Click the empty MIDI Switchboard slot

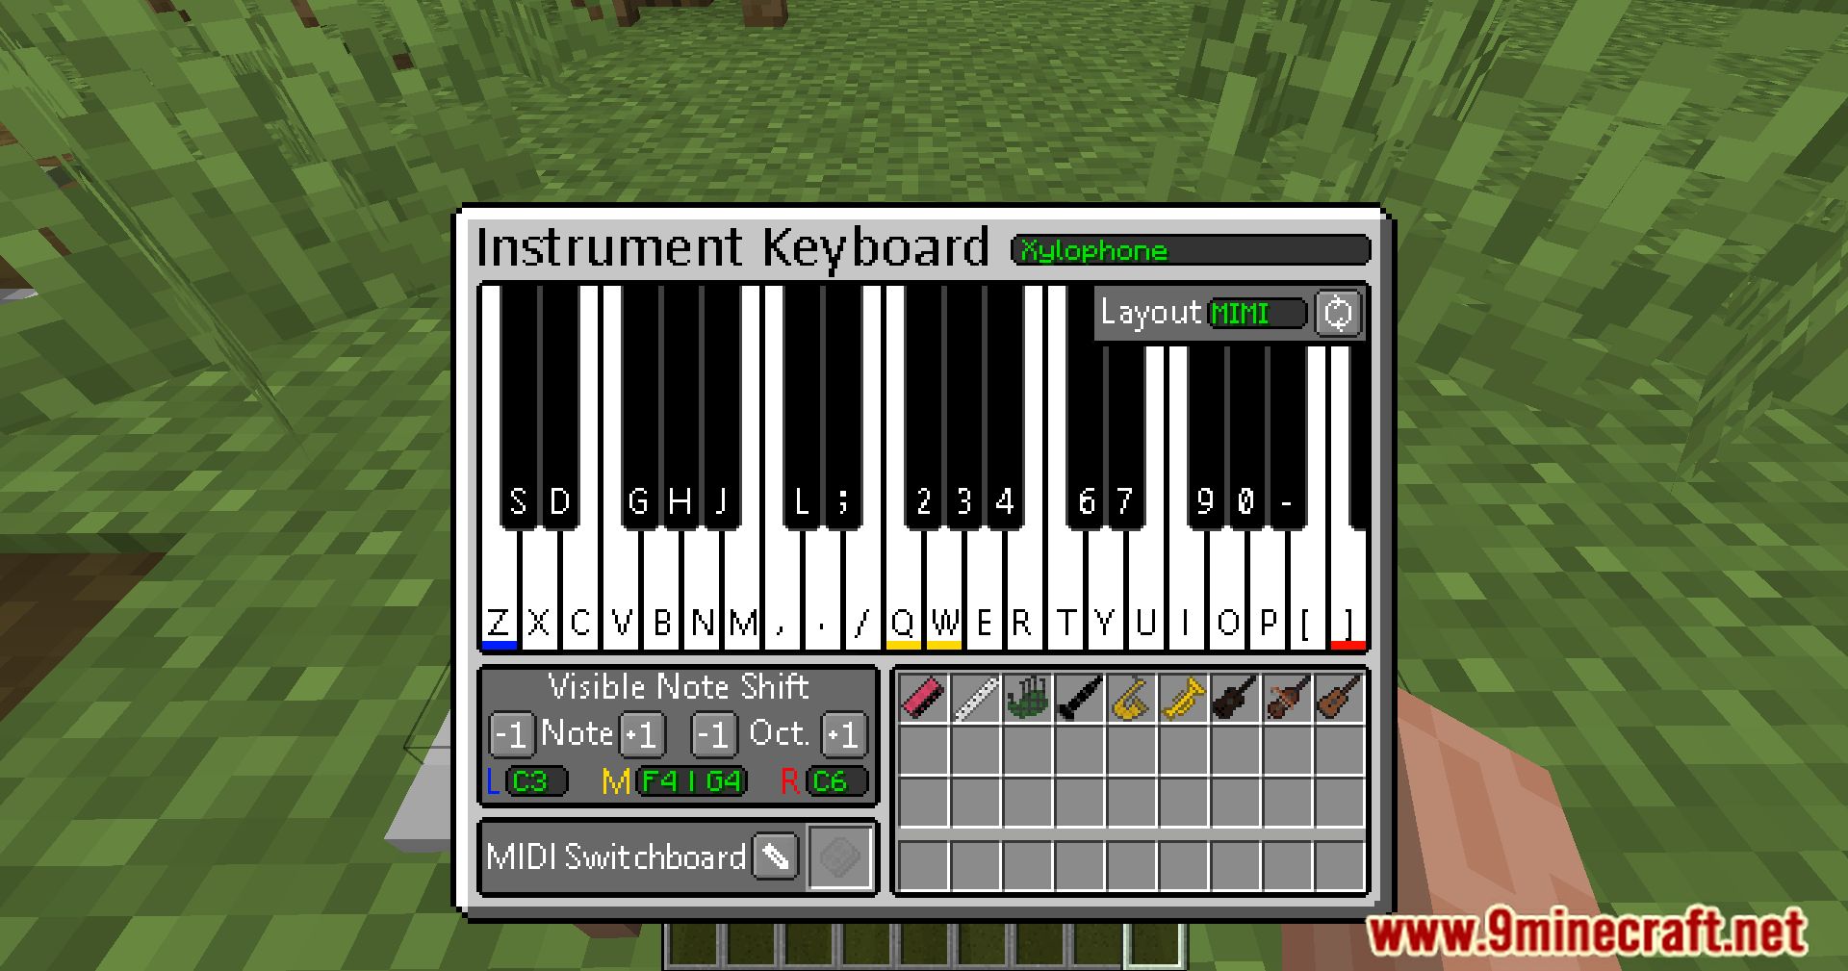[840, 856]
